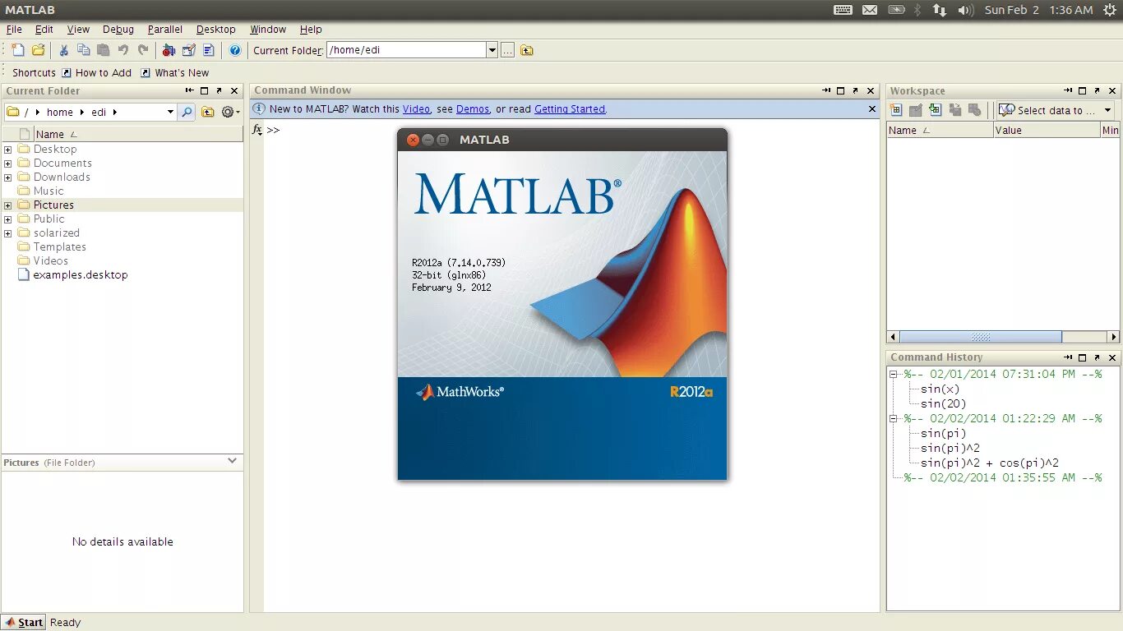Viewport: 1123px width, 631px height.
Task: Click the blue Help question mark icon
Action: 235,50
